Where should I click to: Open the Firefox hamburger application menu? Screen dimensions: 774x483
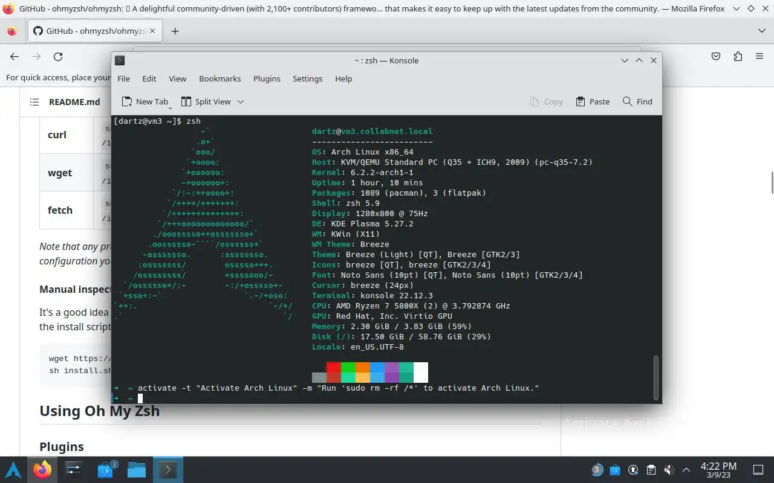click(x=759, y=56)
